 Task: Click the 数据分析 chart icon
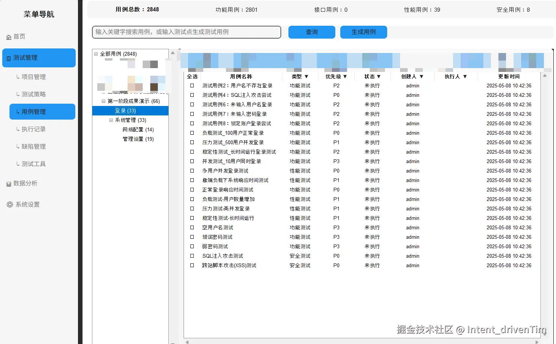[x=9, y=184]
